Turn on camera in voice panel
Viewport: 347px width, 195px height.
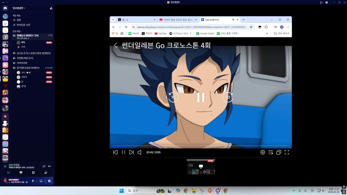click(8, 172)
